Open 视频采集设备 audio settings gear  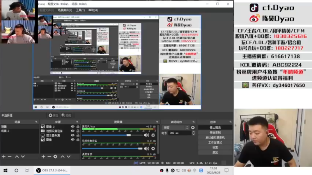coord(153,149)
